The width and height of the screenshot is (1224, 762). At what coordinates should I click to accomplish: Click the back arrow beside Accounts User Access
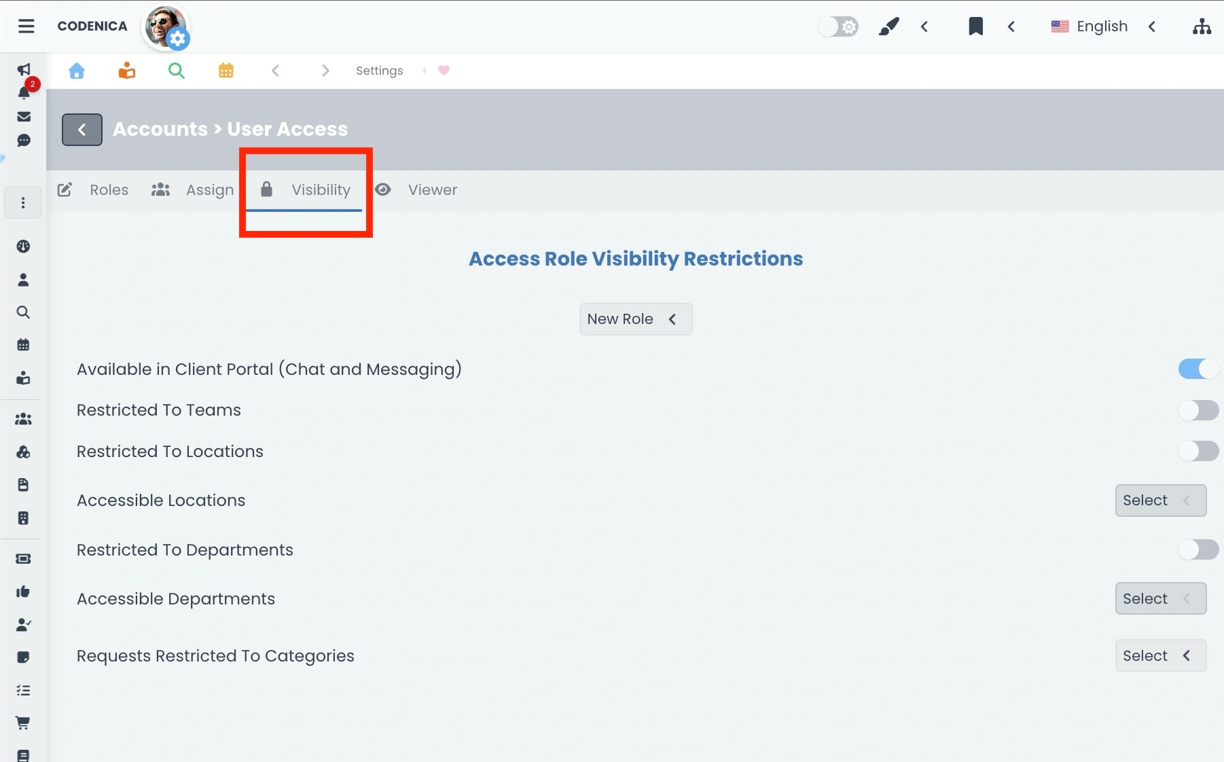[82, 129]
